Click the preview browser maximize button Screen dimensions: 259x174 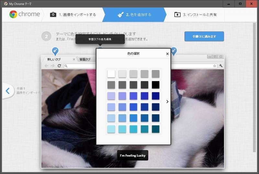(215, 57)
